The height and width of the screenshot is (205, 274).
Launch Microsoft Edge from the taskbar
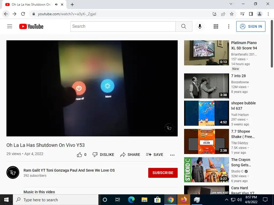coord(131,200)
